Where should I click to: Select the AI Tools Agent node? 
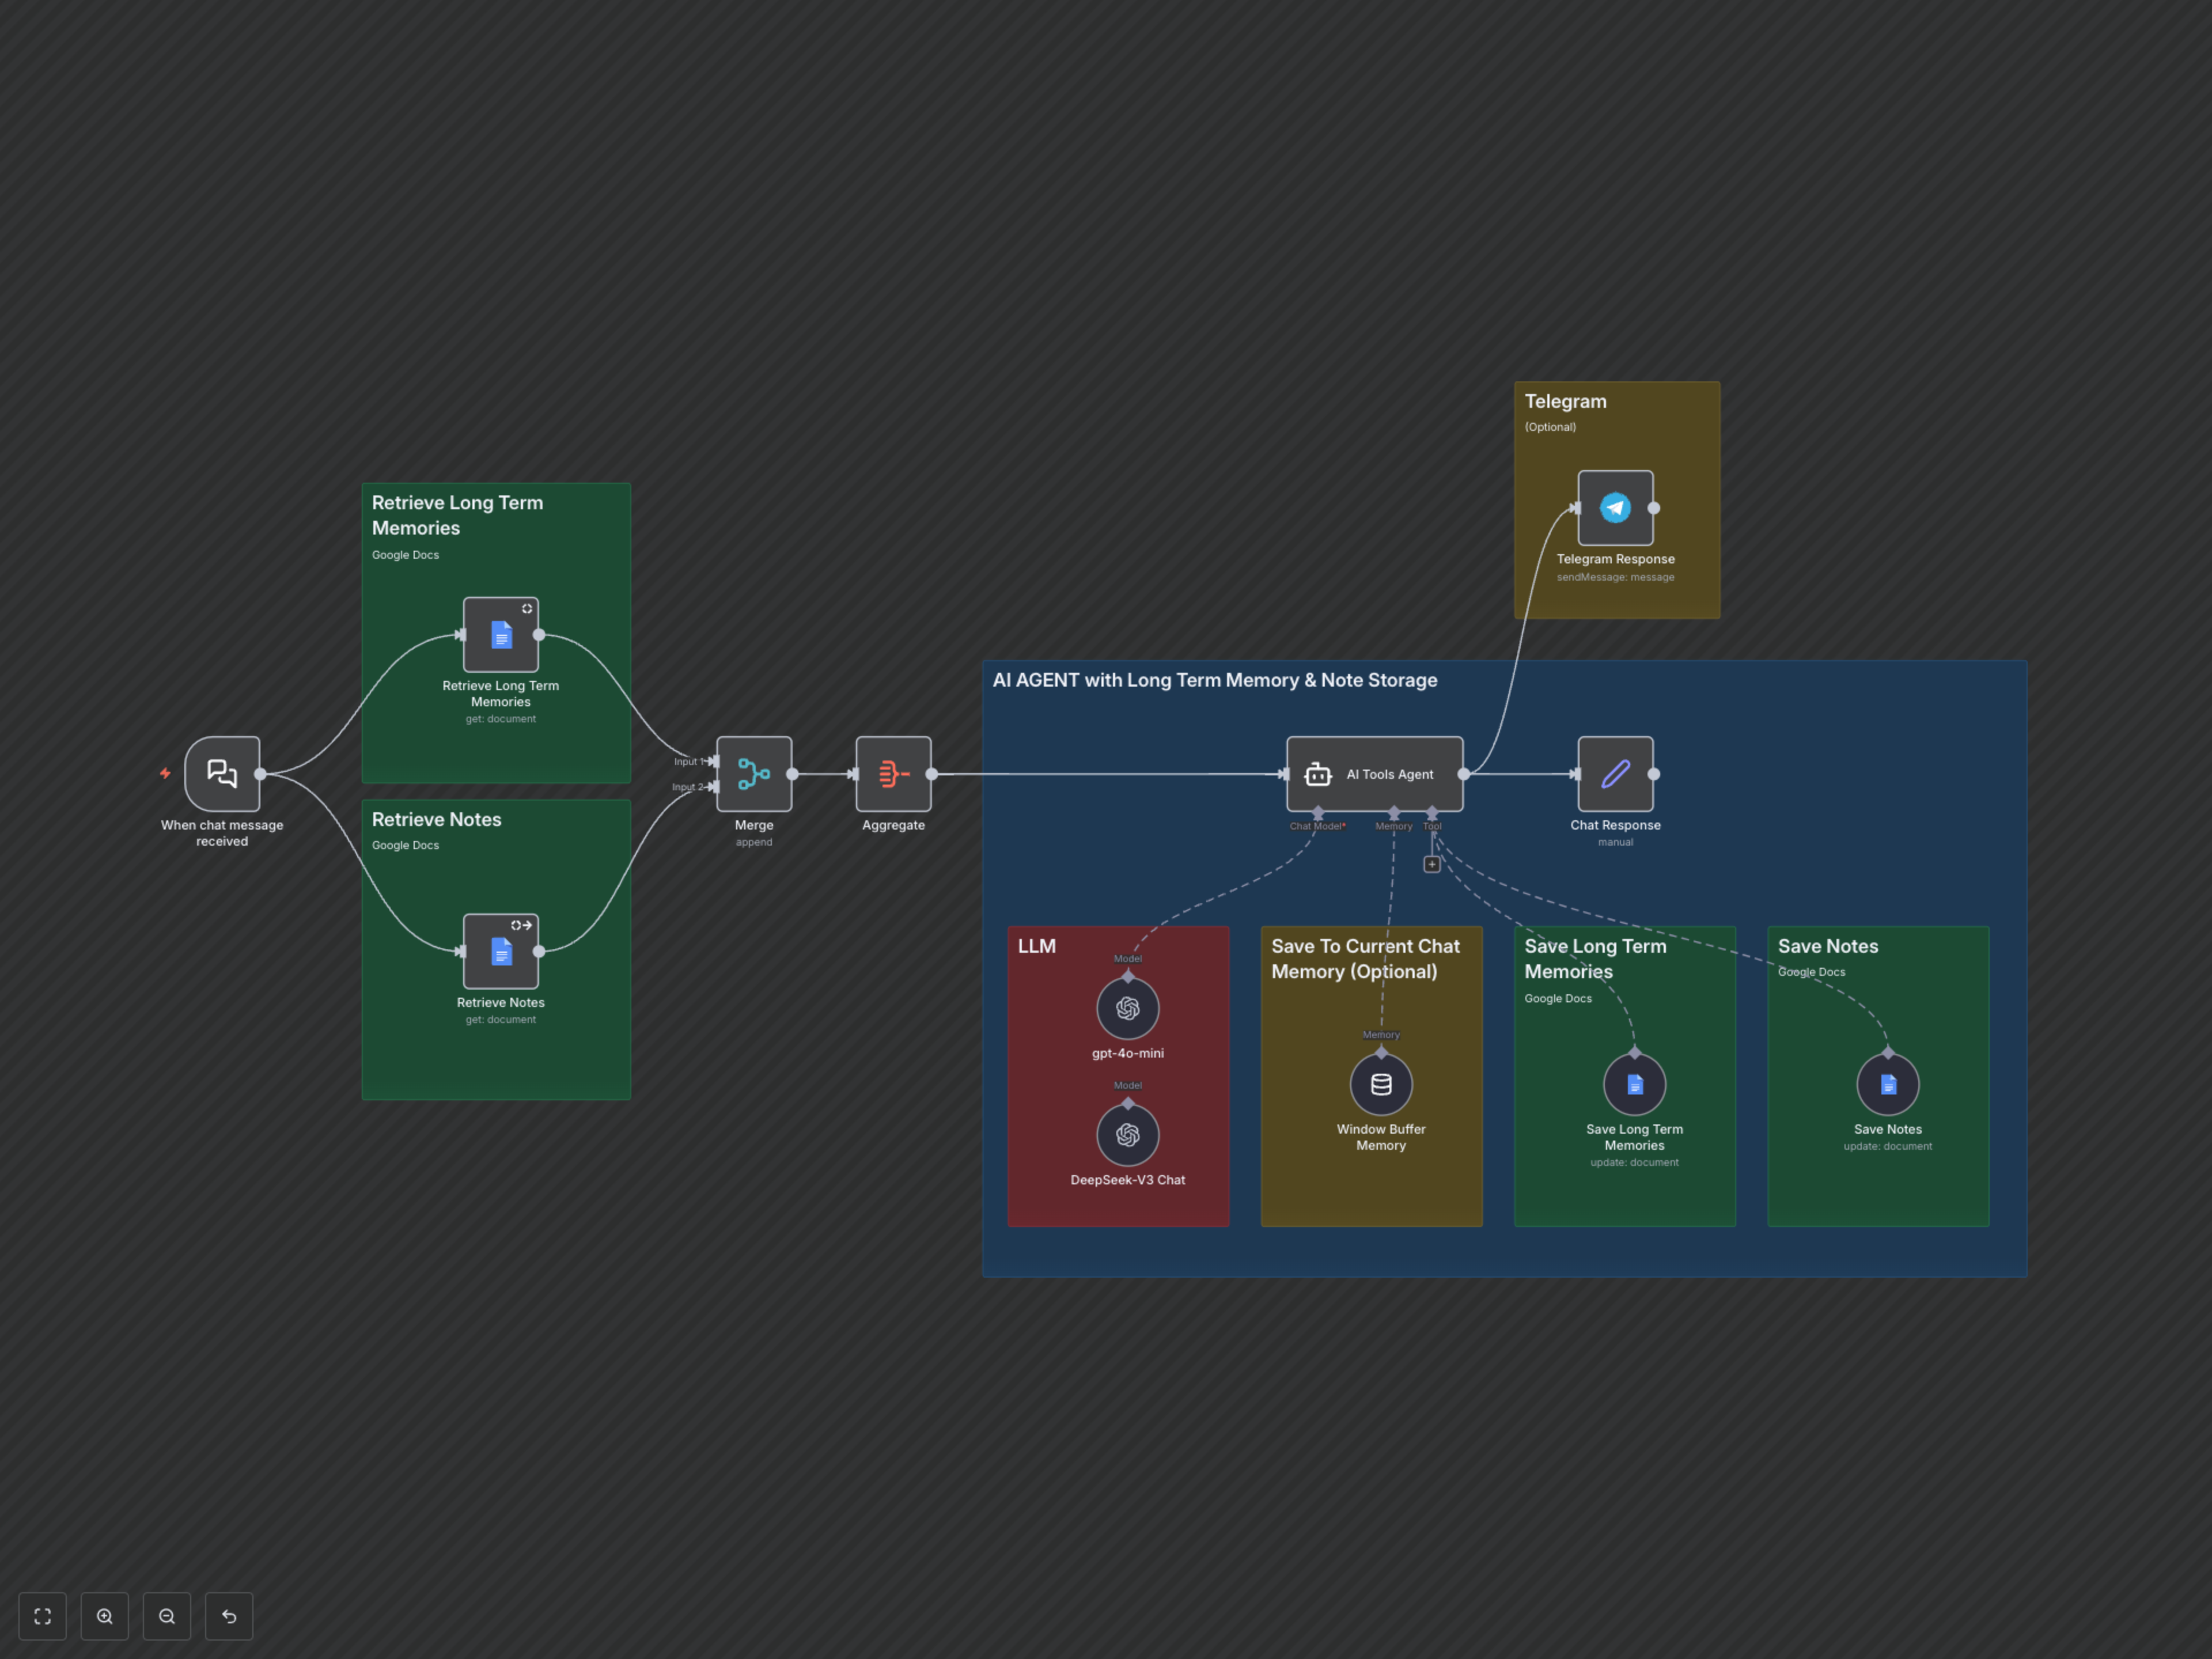click(1374, 773)
